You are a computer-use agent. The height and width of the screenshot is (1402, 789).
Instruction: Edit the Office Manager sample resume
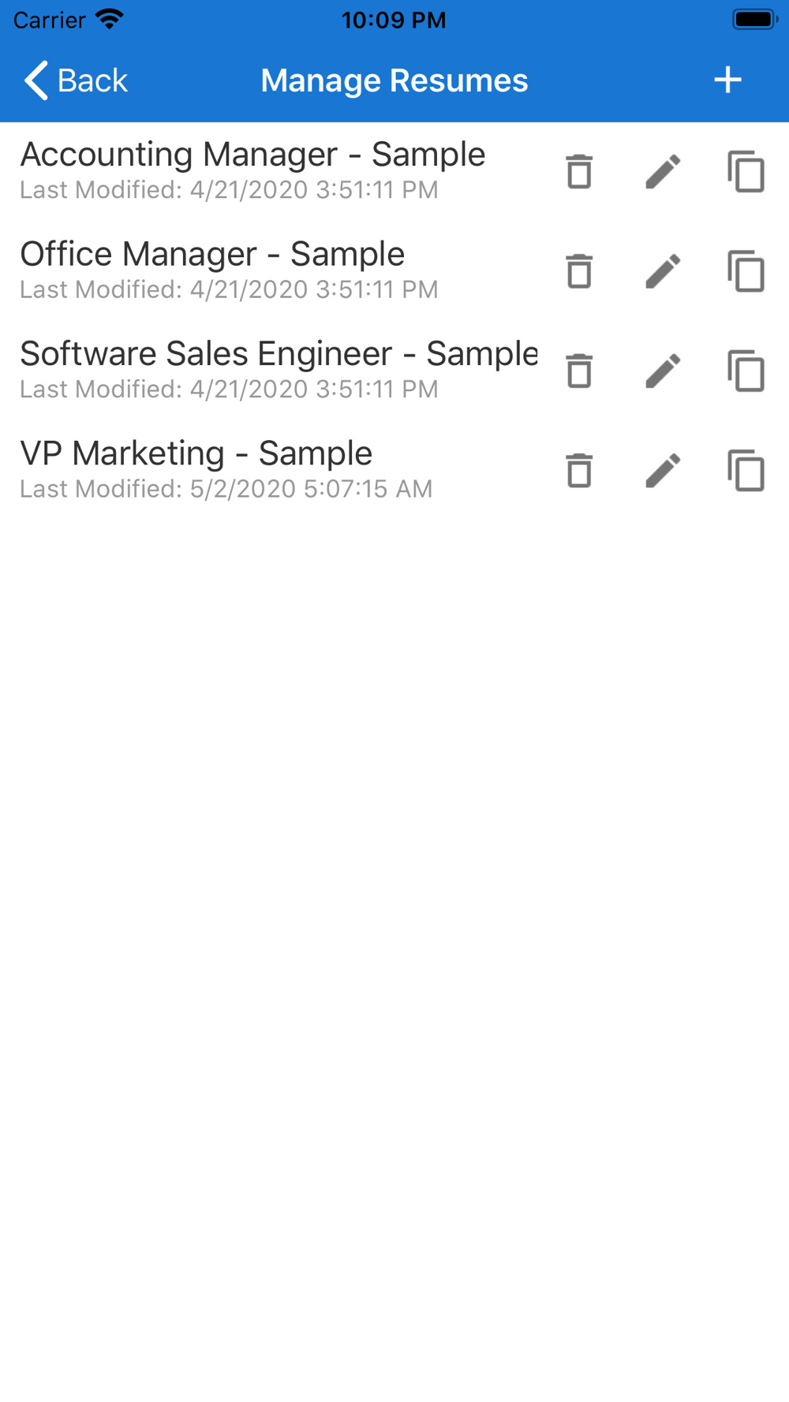[663, 271]
